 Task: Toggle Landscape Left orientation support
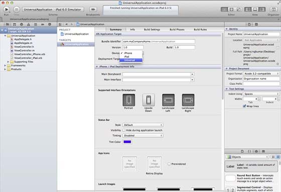(x=168, y=100)
